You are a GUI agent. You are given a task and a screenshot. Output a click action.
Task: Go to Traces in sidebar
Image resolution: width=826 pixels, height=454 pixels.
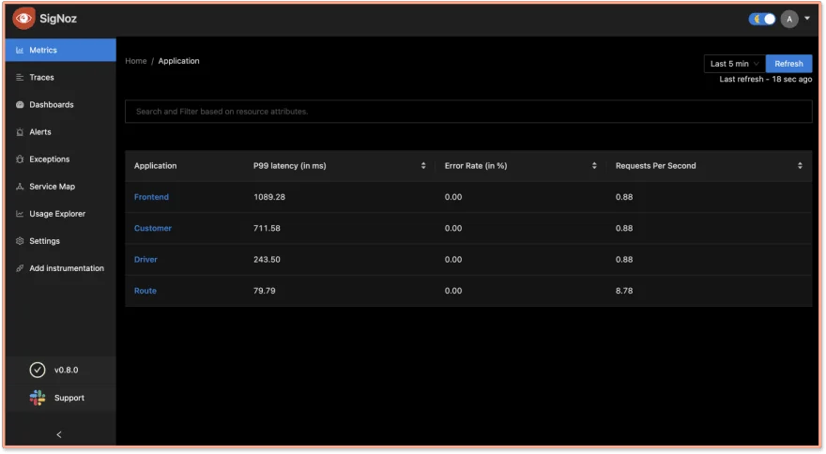(61, 78)
